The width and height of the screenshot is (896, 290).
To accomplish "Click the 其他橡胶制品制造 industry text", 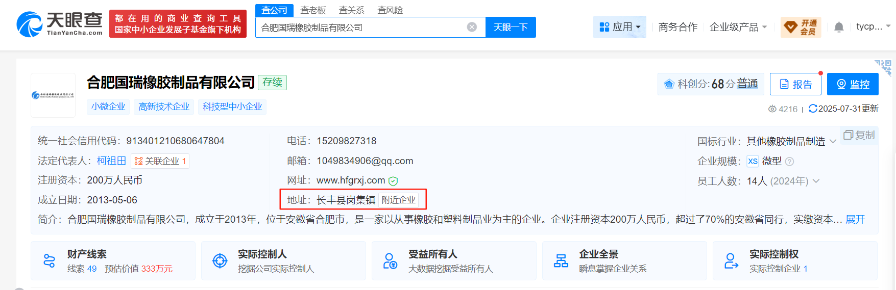I will pos(786,141).
